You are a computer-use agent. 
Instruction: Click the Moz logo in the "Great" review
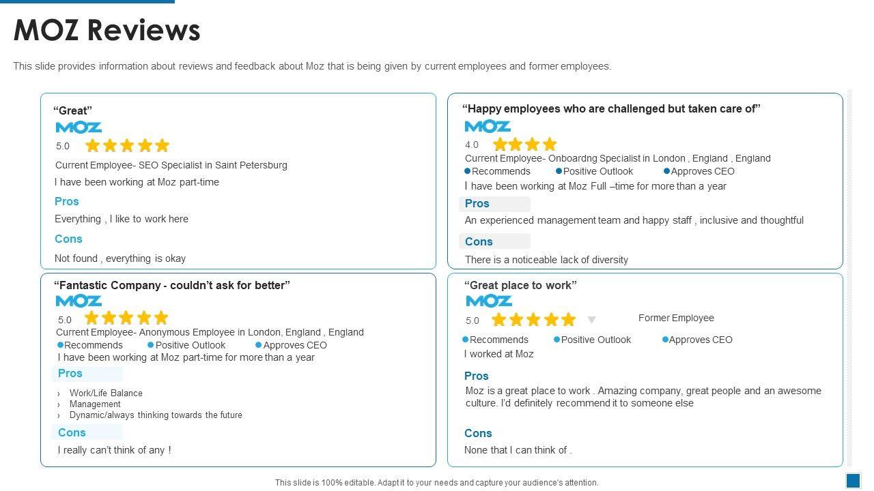click(79, 128)
